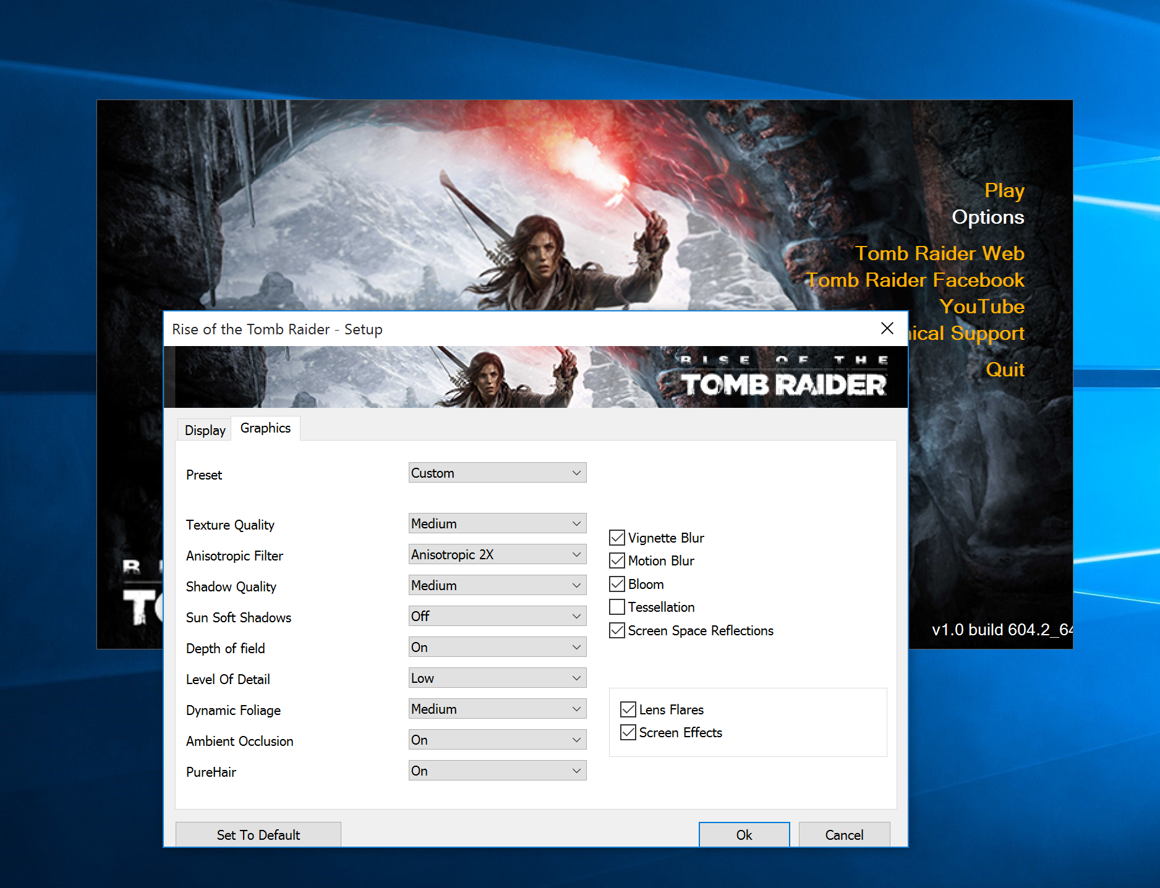Open the YouTube launcher link
This screenshot has height=888, width=1160.
tap(982, 307)
